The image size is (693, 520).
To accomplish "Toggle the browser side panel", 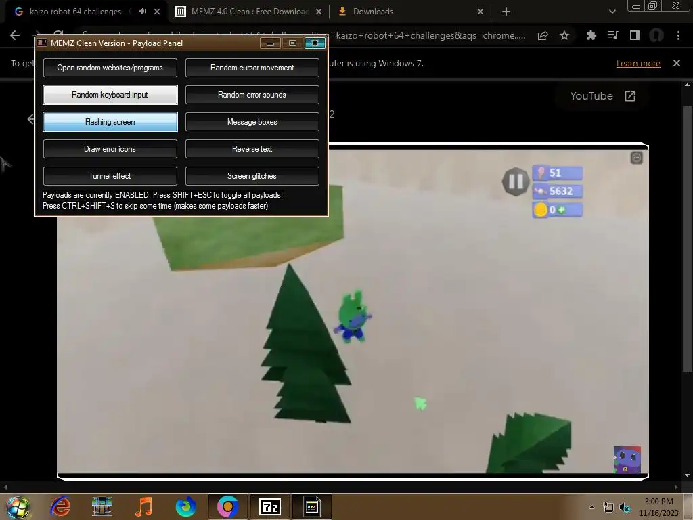I will coord(635,35).
